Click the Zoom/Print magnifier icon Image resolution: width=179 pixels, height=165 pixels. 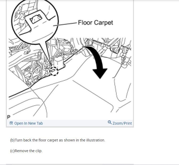coord(110,122)
